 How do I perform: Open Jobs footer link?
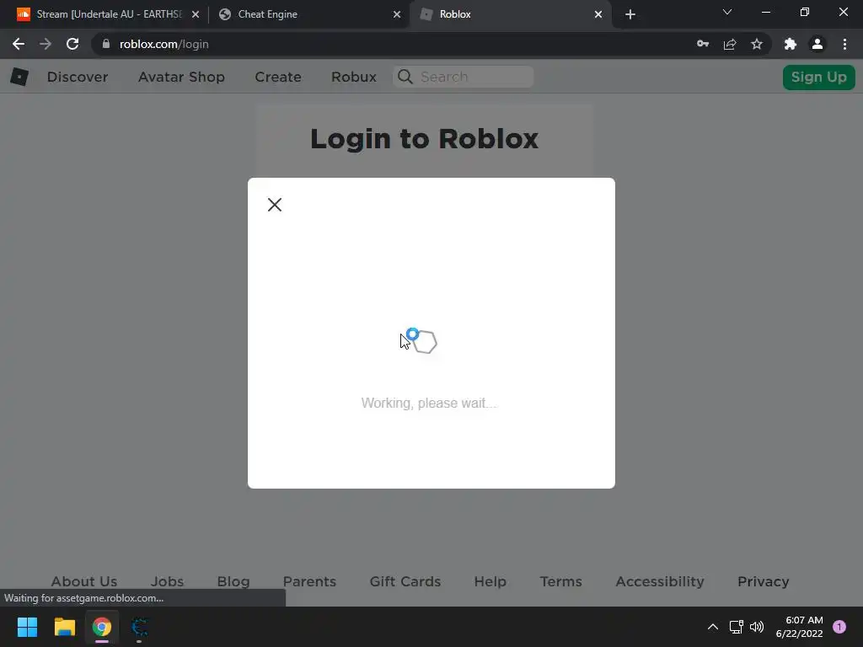click(x=168, y=581)
